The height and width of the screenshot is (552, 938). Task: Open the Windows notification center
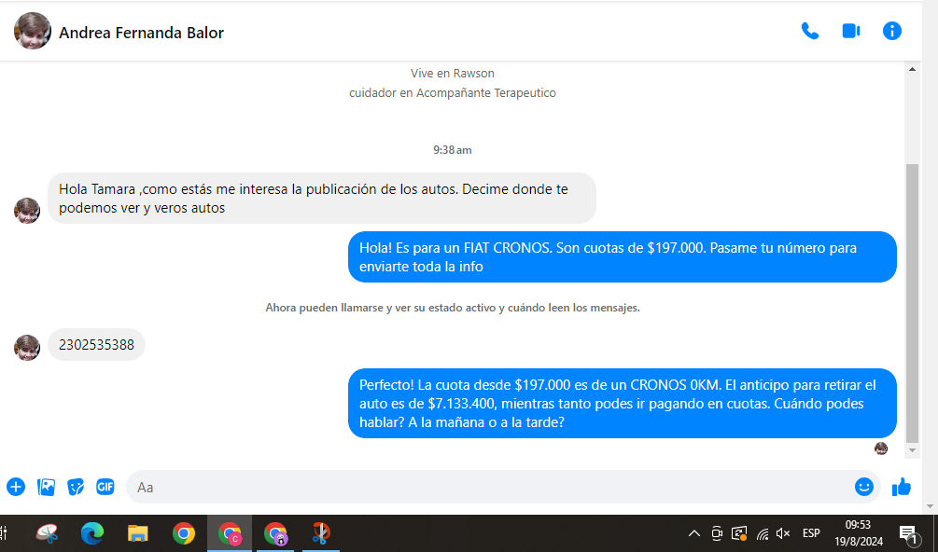tap(907, 533)
